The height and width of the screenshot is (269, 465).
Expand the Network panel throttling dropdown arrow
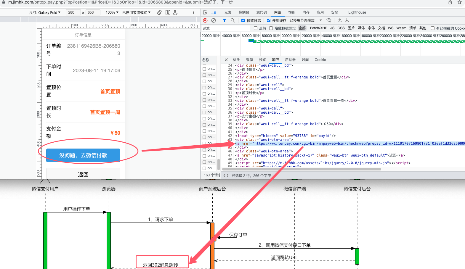[321, 20]
